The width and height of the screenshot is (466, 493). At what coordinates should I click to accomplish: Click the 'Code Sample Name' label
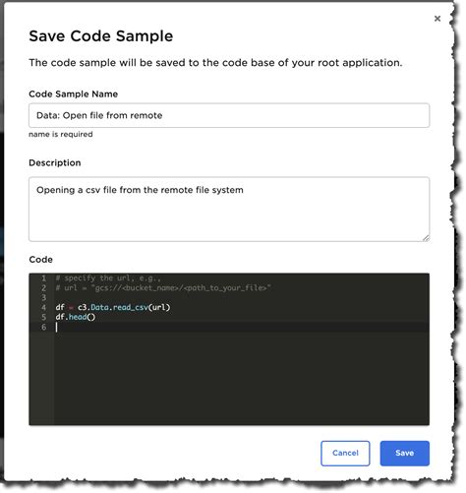74,94
